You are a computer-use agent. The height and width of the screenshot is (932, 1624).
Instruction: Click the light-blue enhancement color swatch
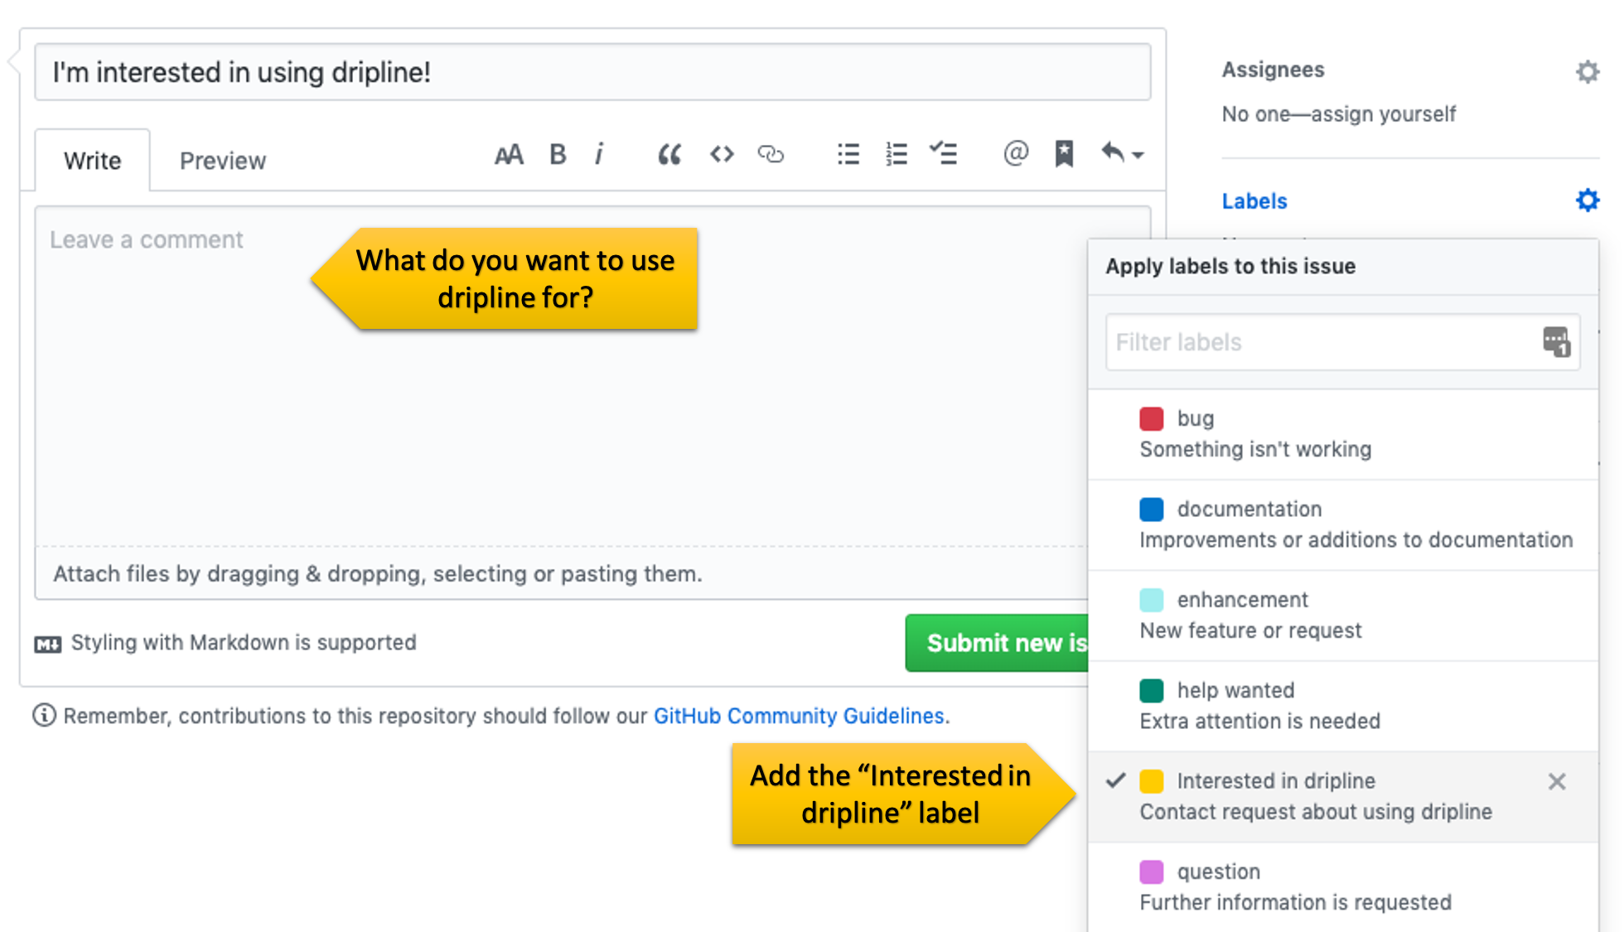point(1151,600)
